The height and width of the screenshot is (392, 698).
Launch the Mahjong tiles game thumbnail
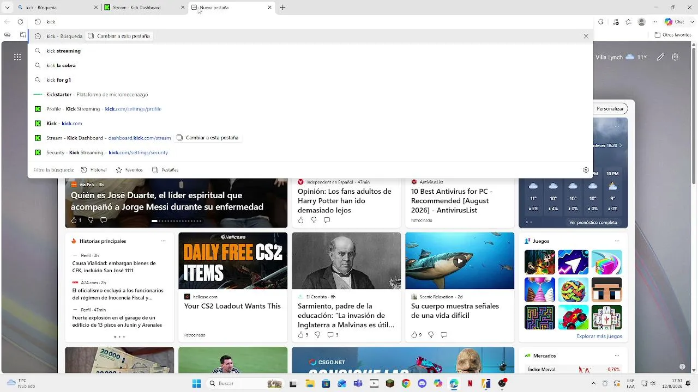[x=606, y=317]
